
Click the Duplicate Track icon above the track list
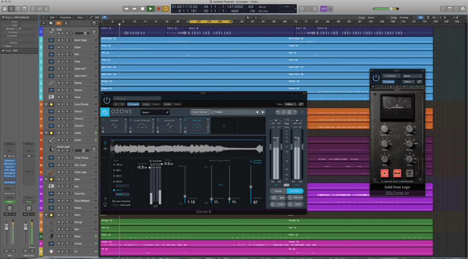[51, 23]
